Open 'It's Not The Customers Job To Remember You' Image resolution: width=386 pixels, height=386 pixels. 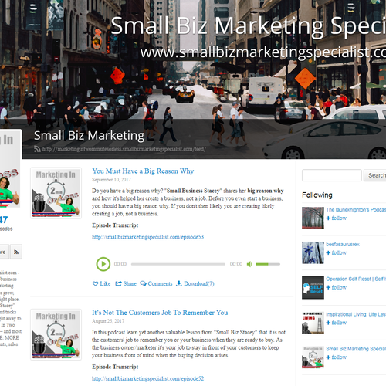[x=160, y=313]
